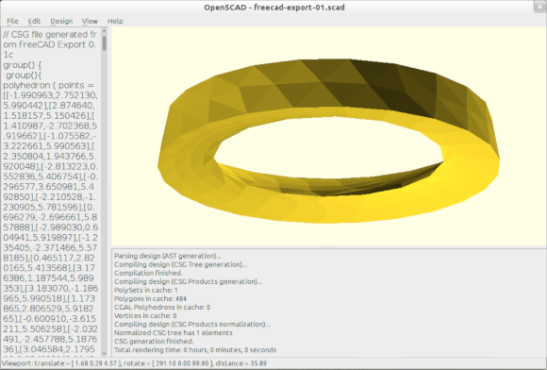Place cursor on 'polyhedron ( points =' line
This screenshot has width=547, height=370.
48,86
